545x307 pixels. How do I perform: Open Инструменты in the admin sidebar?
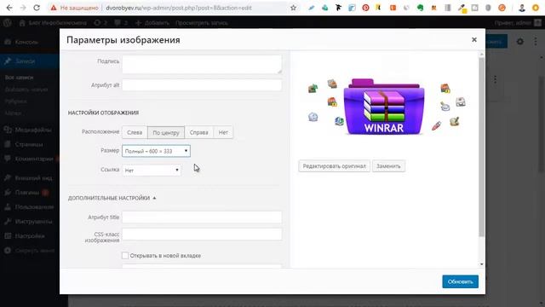pos(33,222)
